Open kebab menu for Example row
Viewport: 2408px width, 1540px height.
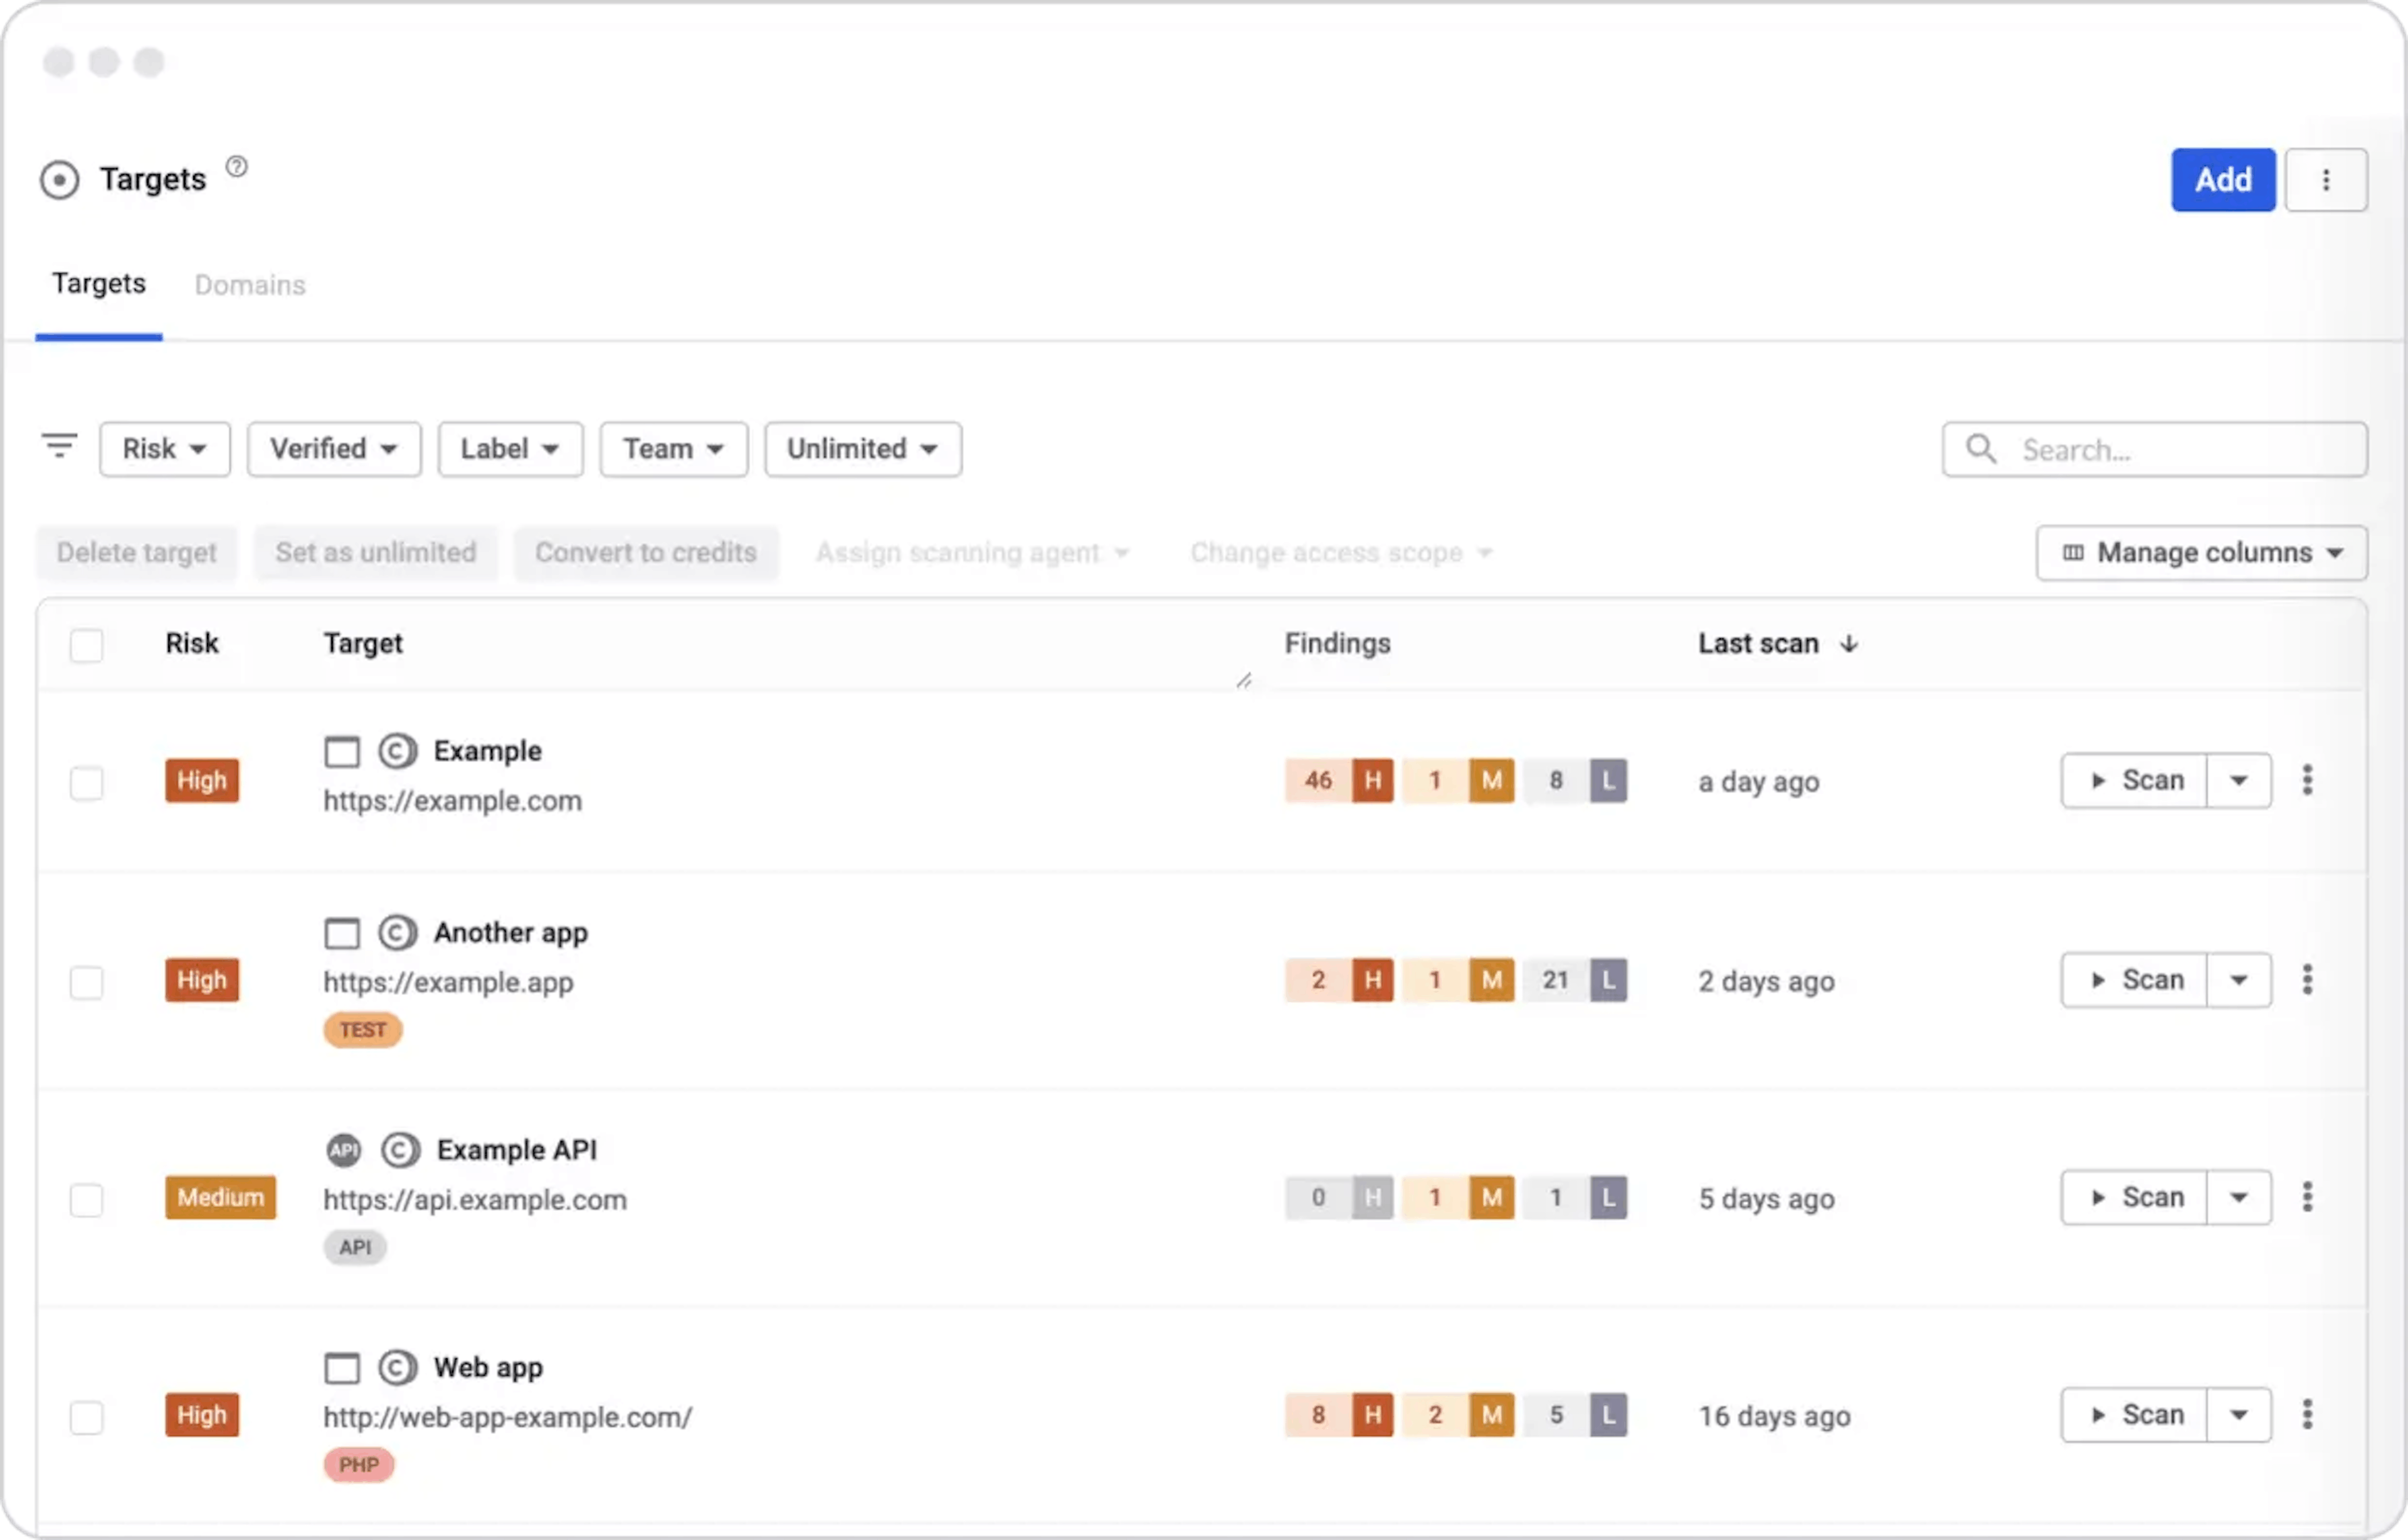pyautogui.click(x=2307, y=780)
